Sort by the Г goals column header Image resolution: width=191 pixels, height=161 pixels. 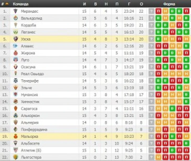click(129, 4)
